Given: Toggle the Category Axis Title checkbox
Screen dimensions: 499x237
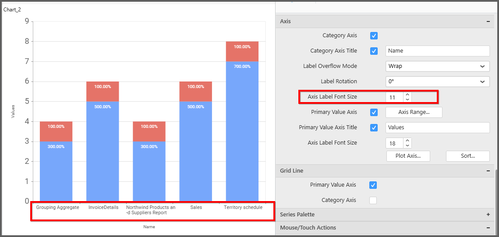Looking at the screenshot, I should 374,51.
